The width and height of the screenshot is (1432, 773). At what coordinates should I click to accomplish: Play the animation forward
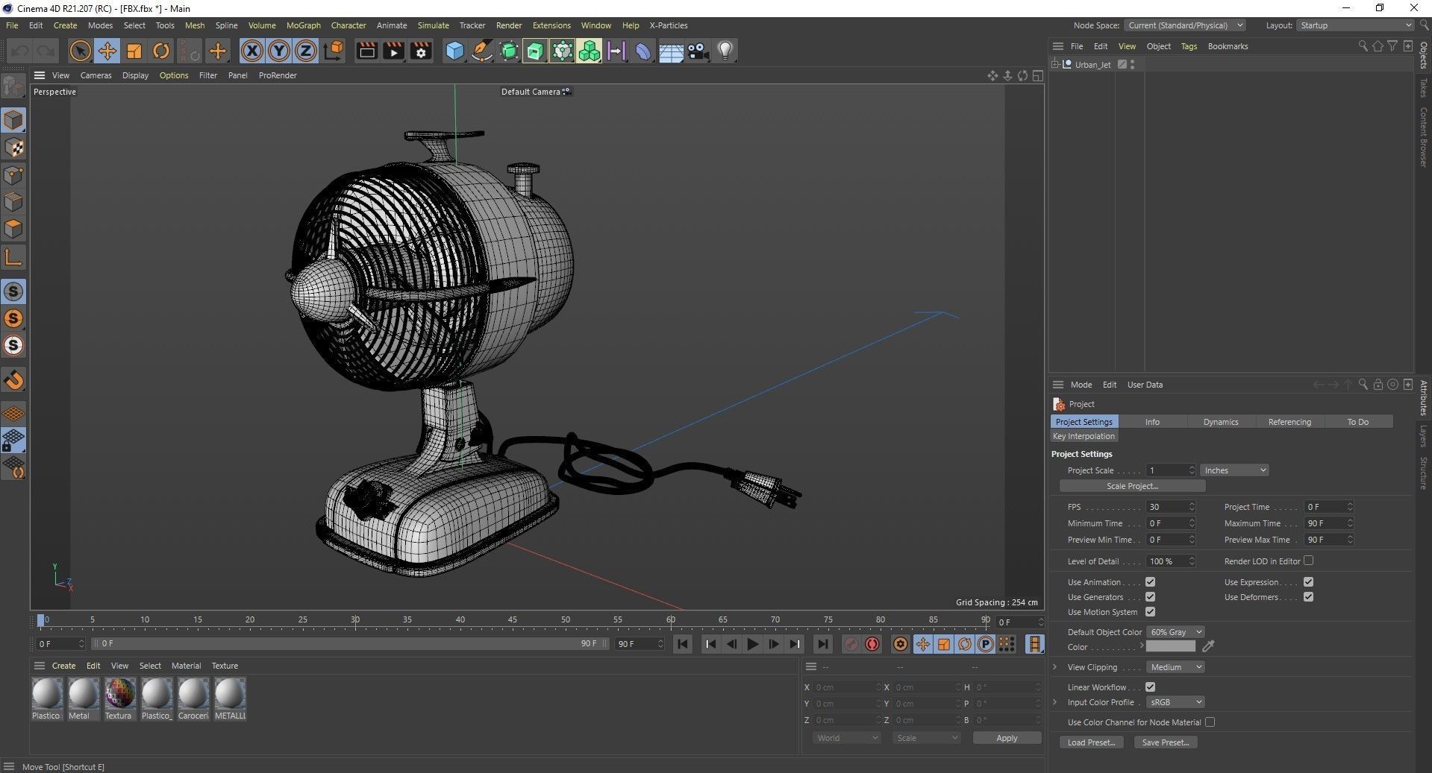click(x=752, y=644)
